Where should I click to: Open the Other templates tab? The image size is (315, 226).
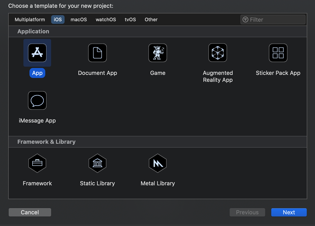[151, 20]
